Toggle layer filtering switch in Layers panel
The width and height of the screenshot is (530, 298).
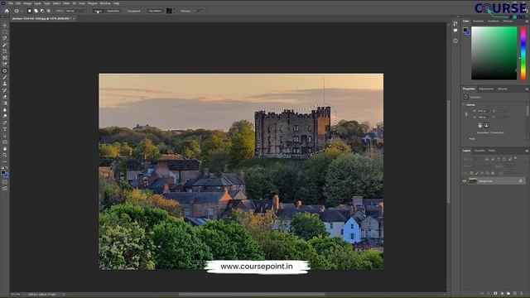(515, 158)
